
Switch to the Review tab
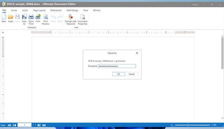[97, 10]
